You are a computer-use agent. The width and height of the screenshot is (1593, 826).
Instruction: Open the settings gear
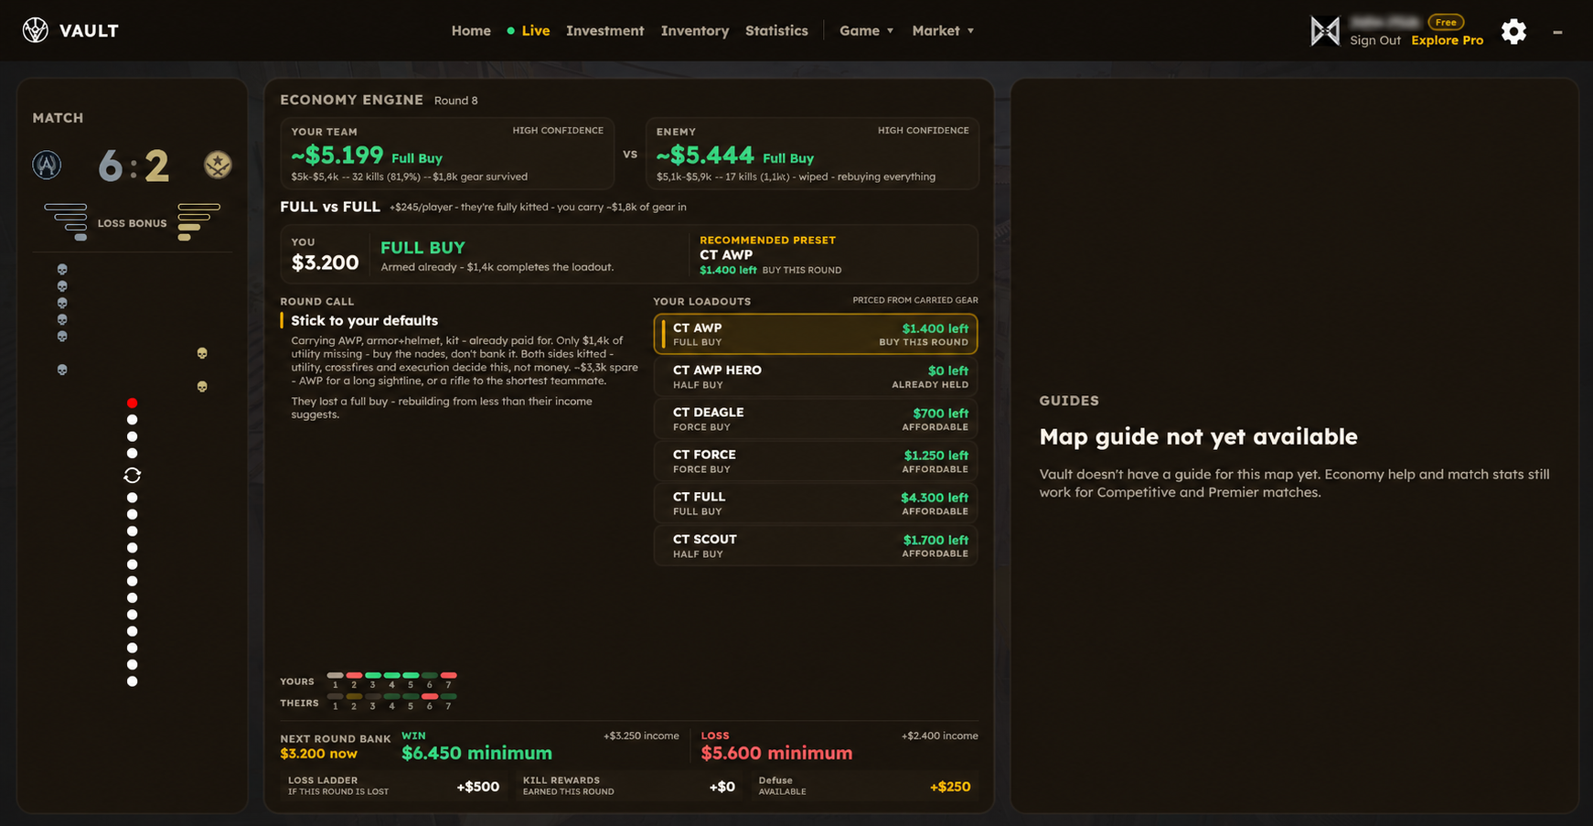(x=1513, y=31)
